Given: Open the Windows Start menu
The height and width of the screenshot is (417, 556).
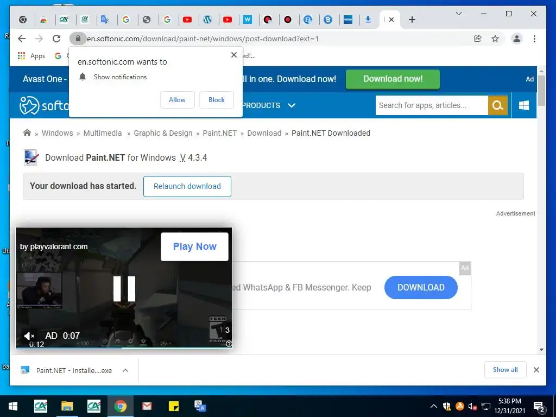Looking at the screenshot, I should (x=13, y=406).
